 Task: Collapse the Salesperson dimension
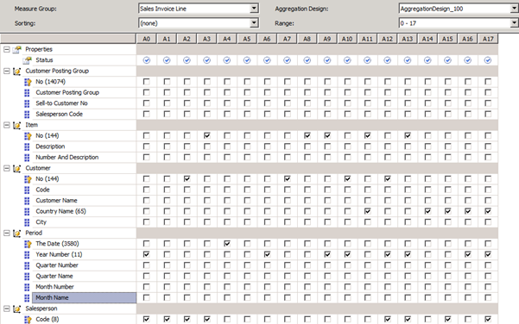pos(7,308)
